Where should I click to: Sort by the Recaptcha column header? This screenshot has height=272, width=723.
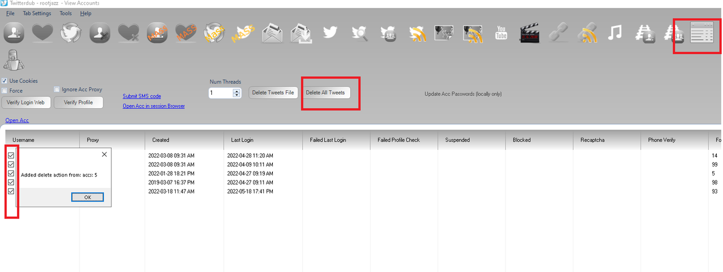tap(607, 140)
